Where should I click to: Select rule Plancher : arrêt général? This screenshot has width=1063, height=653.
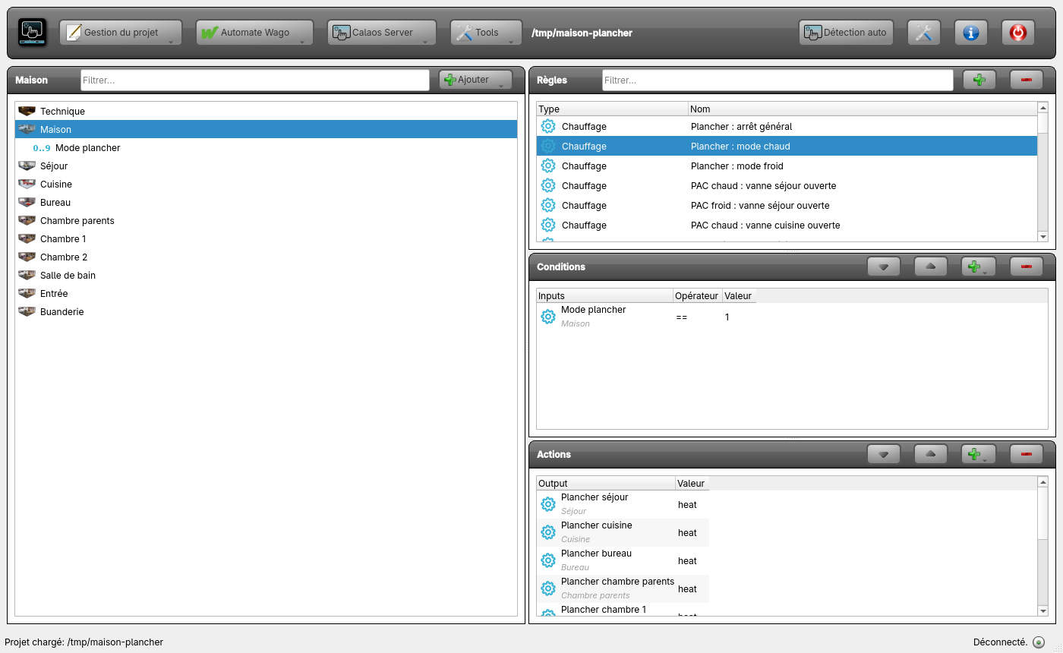pyautogui.click(x=787, y=126)
